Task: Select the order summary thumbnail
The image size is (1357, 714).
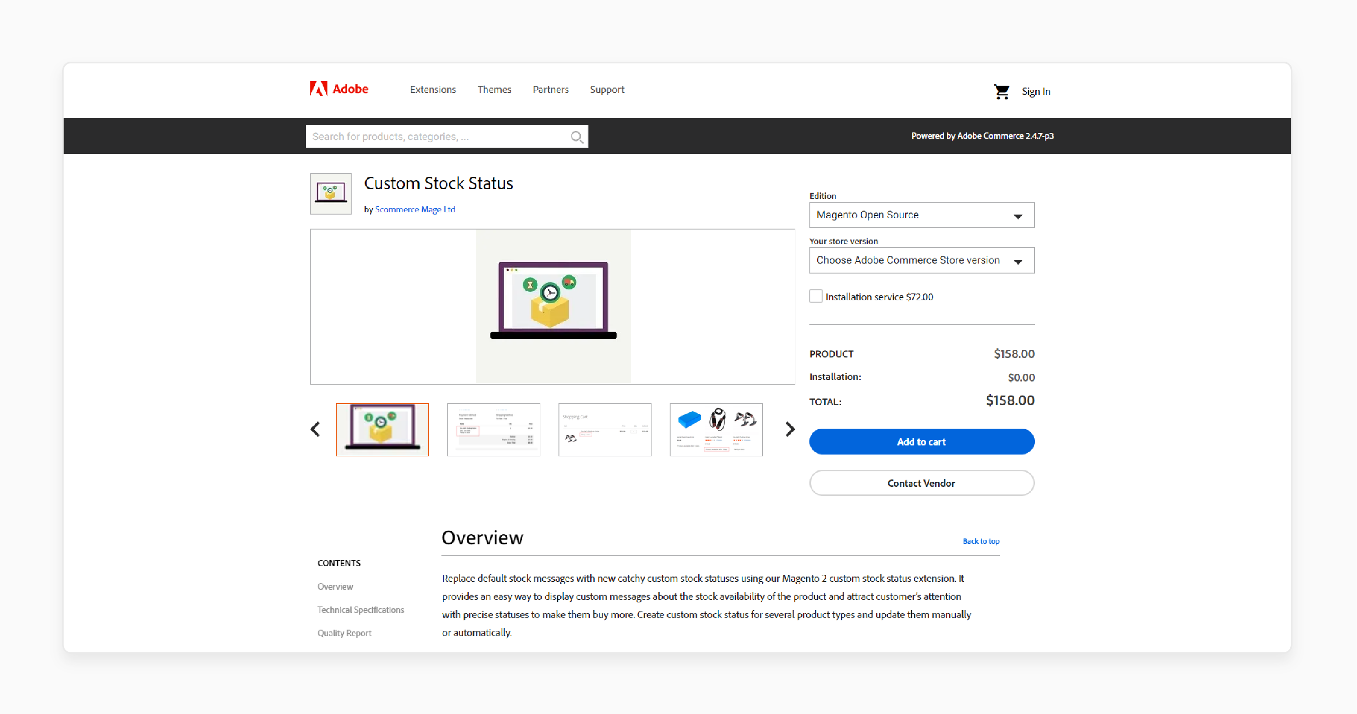Action: [x=494, y=430]
